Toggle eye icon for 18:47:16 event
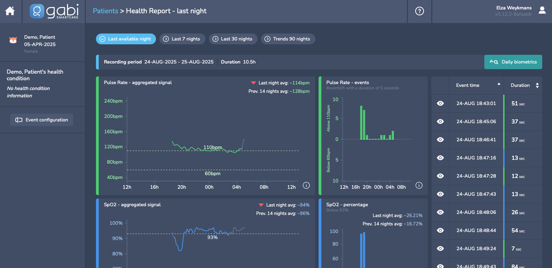 click(x=440, y=158)
